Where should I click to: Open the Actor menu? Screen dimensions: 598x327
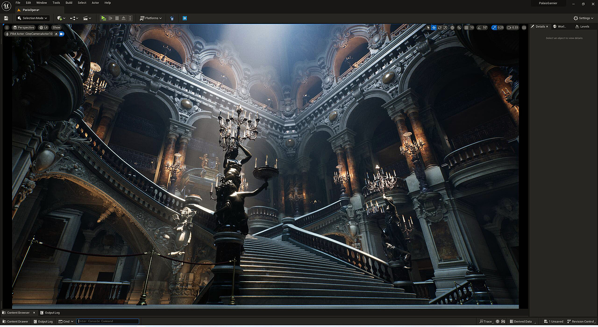[x=95, y=3]
